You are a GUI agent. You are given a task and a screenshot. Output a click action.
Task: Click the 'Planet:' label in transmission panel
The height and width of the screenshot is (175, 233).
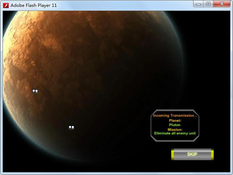[x=175, y=120]
